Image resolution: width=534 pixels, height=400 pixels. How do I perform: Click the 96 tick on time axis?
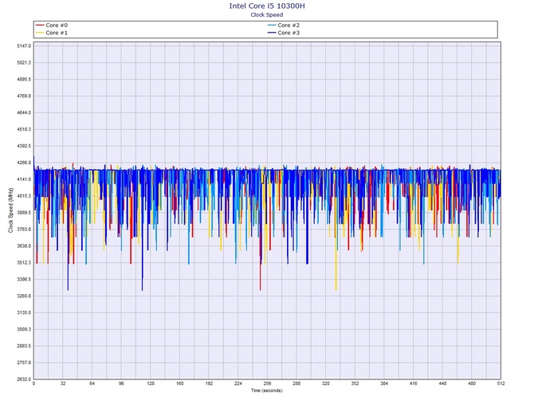coord(121,383)
